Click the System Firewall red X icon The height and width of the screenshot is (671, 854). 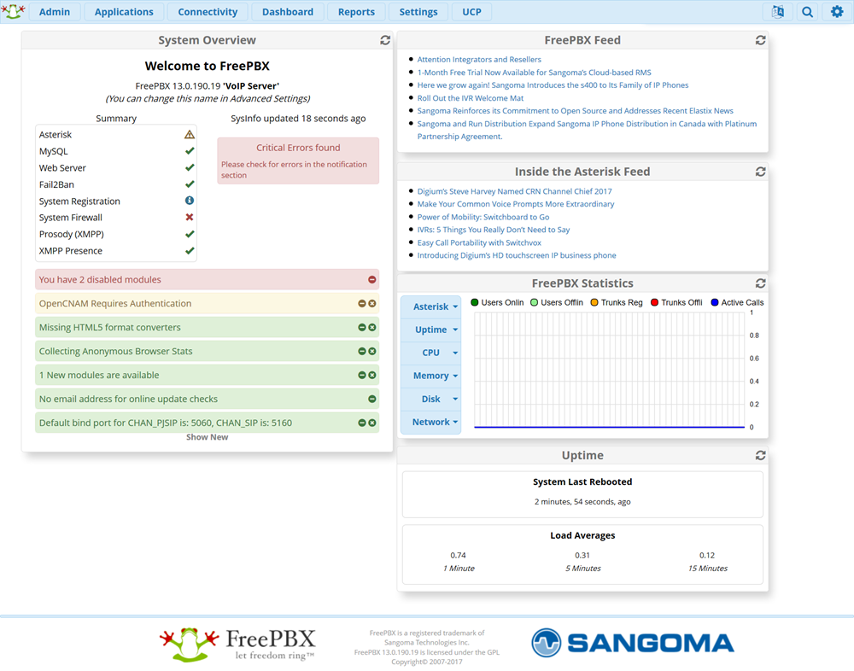click(189, 218)
